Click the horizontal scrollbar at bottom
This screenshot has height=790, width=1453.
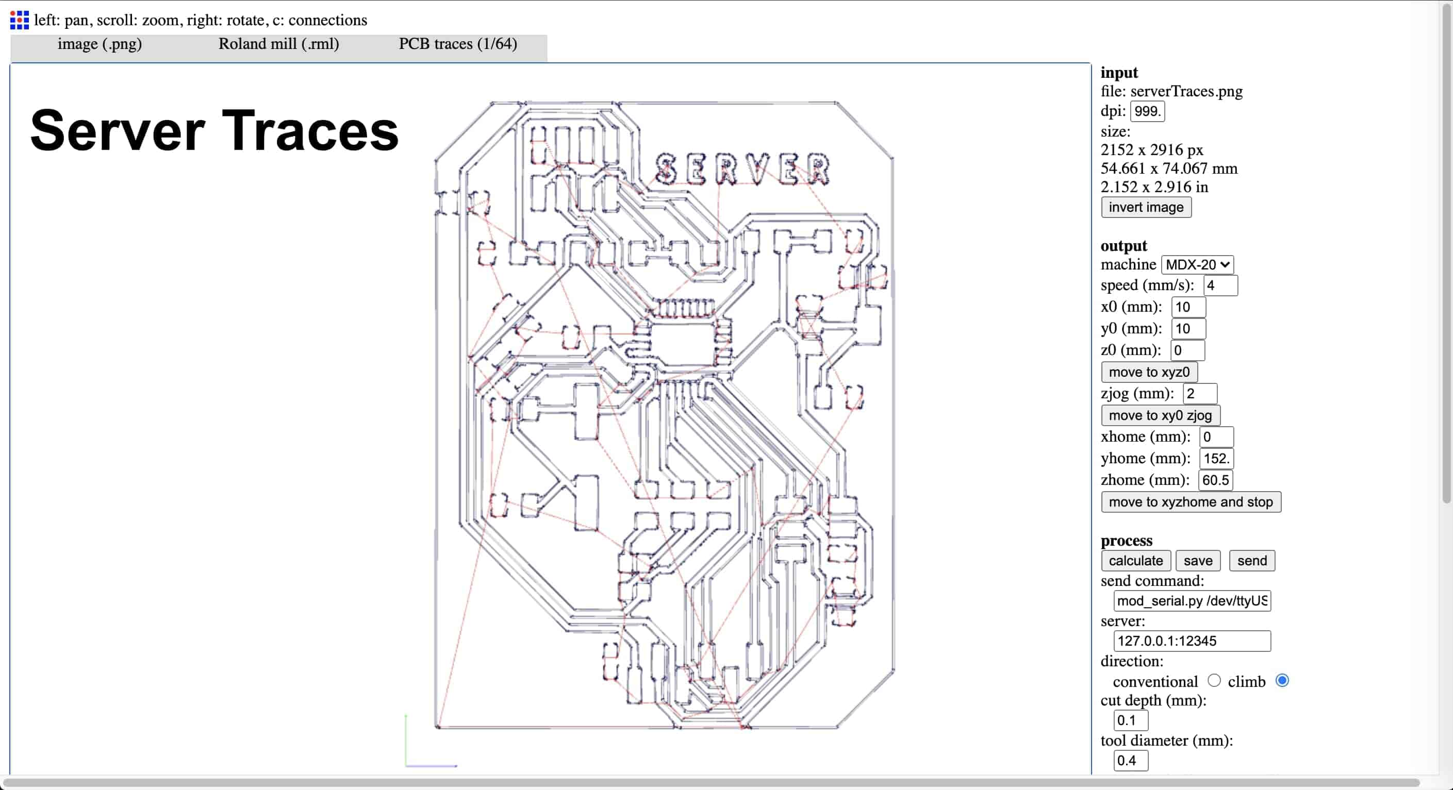coord(711,783)
